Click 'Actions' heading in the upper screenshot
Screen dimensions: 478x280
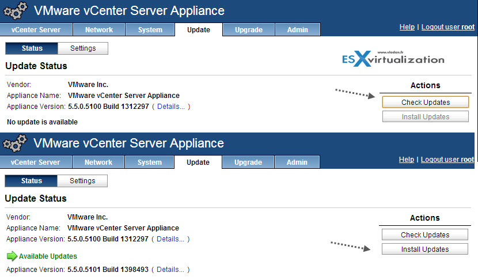coord(425,85)
